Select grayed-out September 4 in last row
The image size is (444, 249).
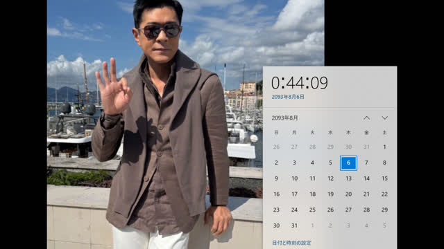366,225
